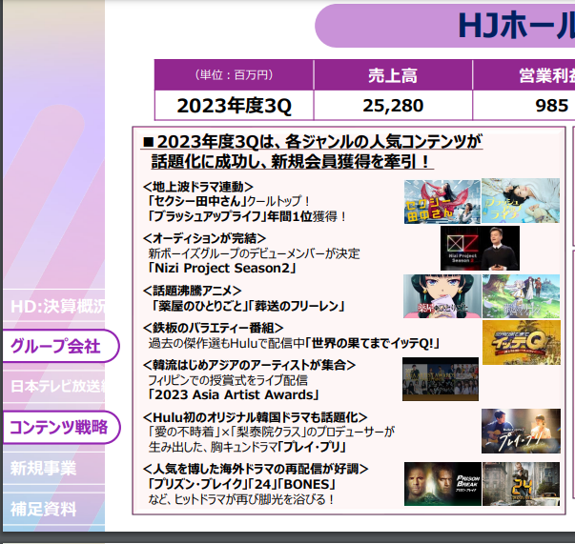575x544 pixels.
Task: Open the グループ会社 sidebar section
Action: 61,346
